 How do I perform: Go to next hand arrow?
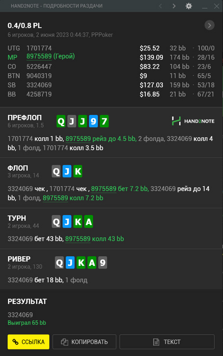pyautogui.click(x=174, y=6)
